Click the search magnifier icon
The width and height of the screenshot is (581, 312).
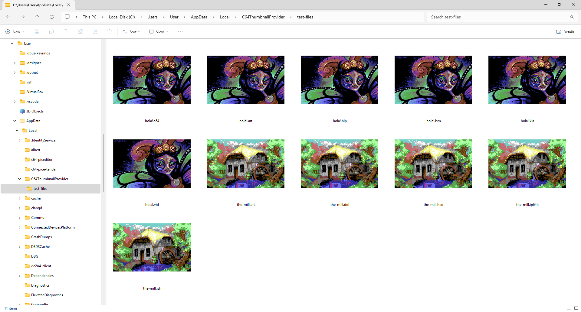pos(572,17)
